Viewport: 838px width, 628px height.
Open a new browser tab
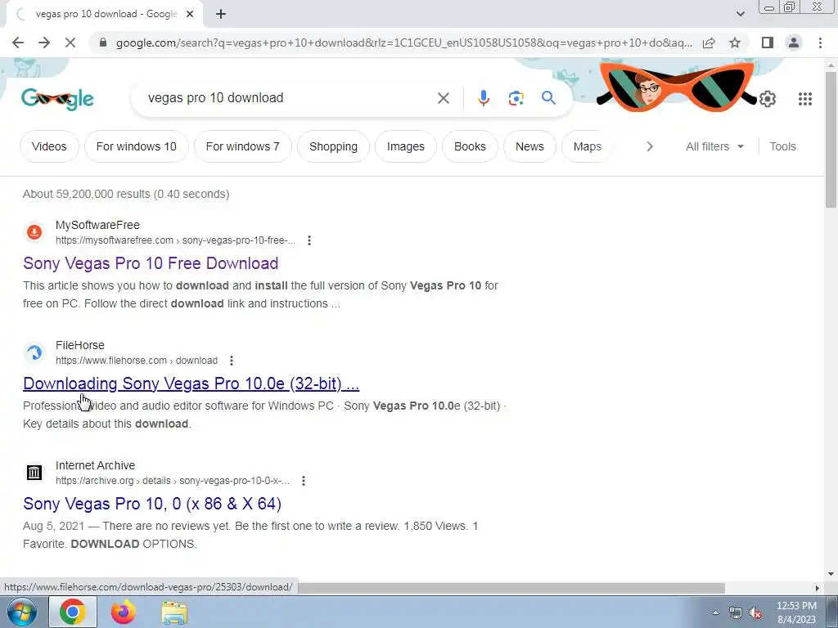221,15
